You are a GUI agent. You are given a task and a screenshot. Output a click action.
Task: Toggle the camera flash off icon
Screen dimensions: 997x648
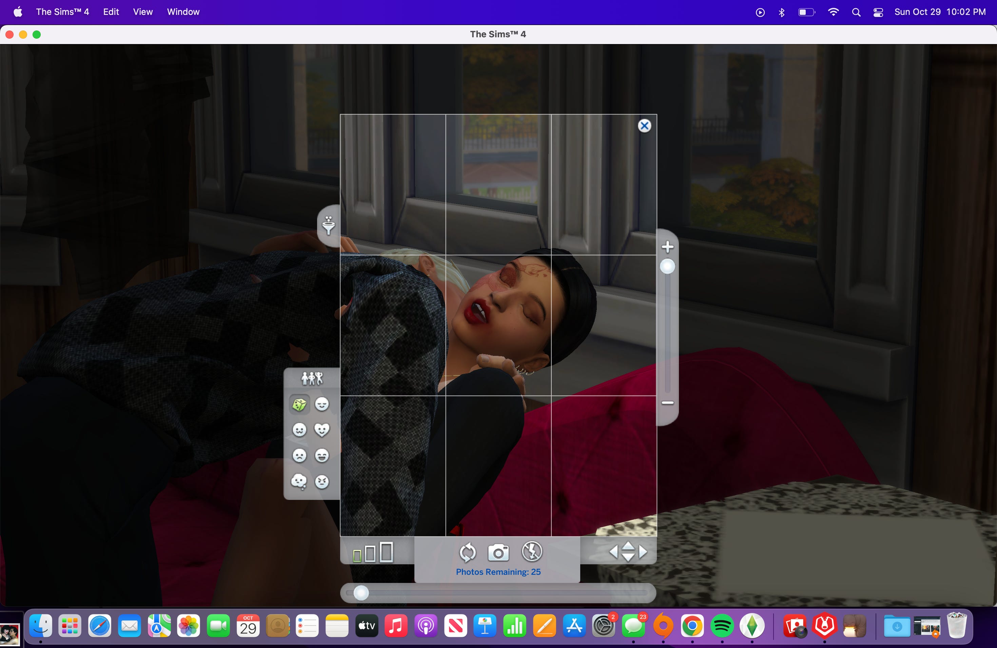tap(532, 551)
